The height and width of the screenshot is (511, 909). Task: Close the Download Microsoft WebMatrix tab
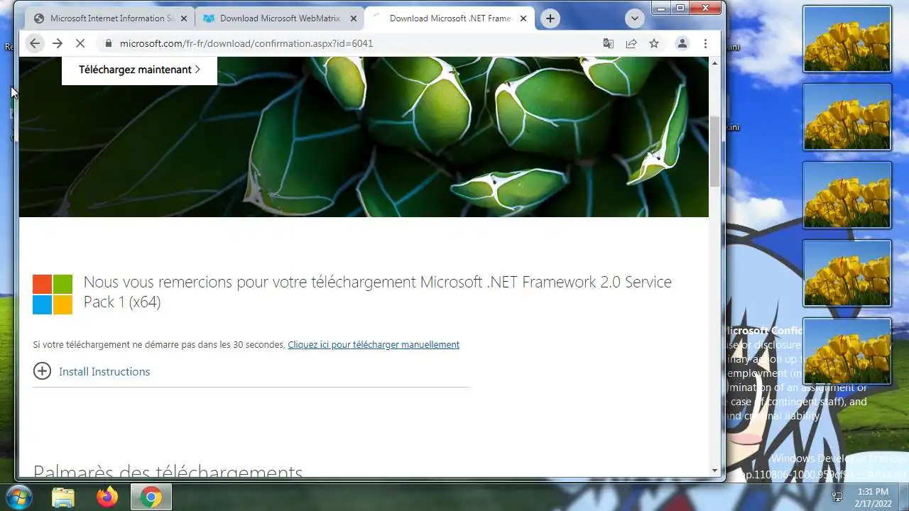coord(354,18)
